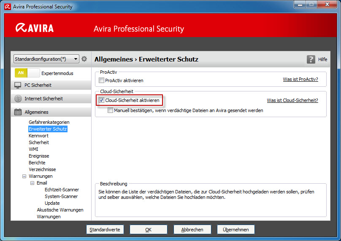Select the Email tree item
The image size is (341, 241).
(42, 183)
